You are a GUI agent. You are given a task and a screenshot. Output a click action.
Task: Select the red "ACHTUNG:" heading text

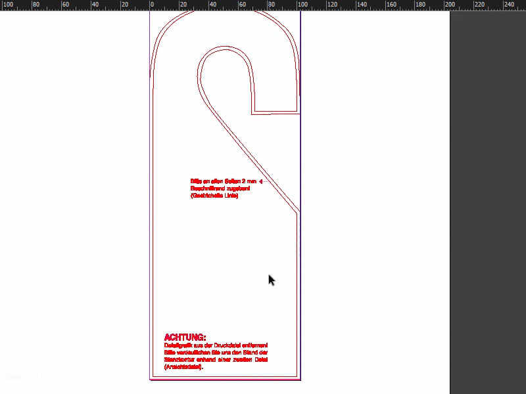(185, 337)
